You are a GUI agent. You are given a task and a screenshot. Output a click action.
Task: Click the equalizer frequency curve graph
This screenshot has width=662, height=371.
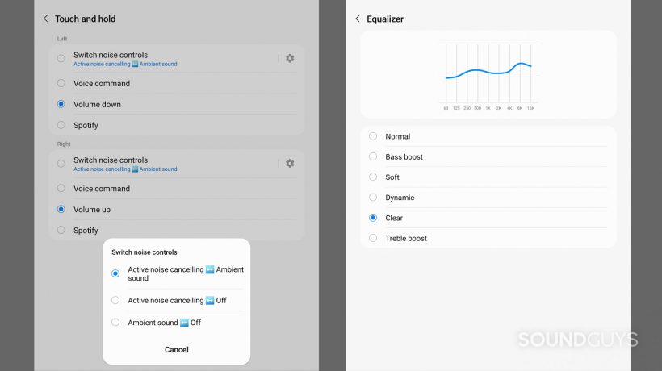tap(488, 73)
